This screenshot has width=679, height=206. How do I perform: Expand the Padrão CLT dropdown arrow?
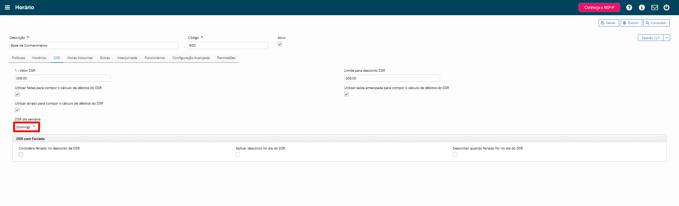click(667, 38)
